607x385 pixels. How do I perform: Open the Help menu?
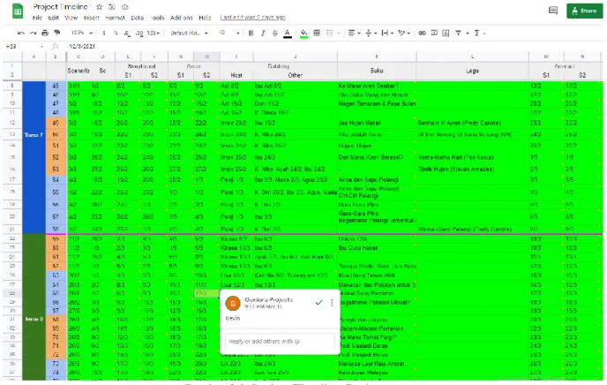pos(205,18)
